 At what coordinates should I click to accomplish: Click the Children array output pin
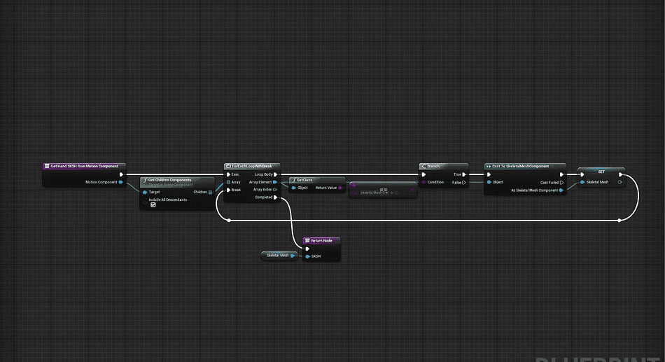[x=211, y=193]
